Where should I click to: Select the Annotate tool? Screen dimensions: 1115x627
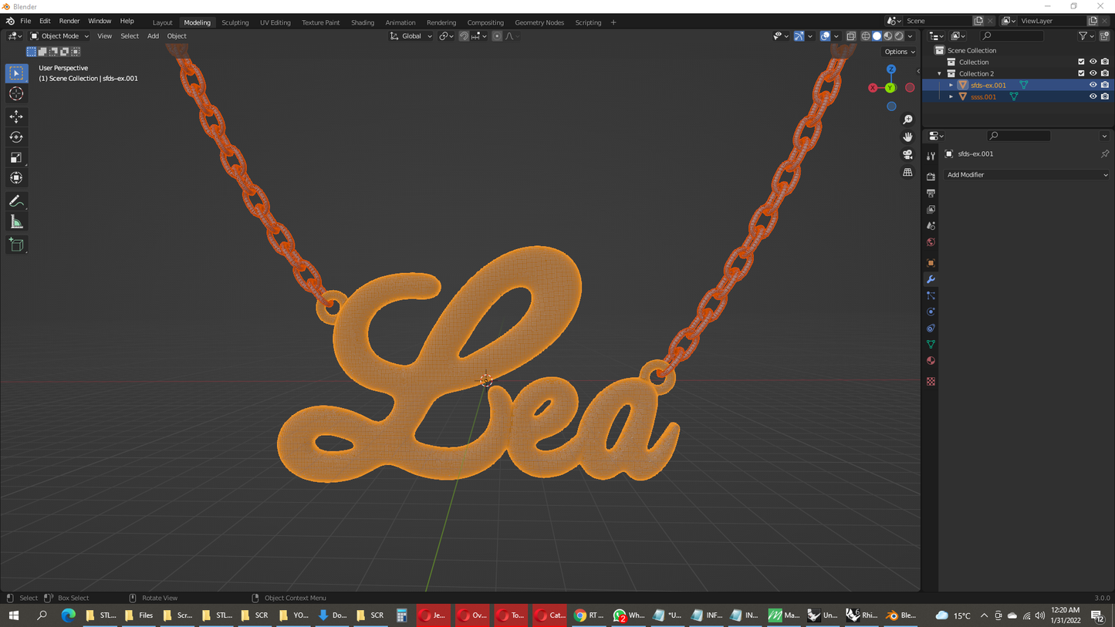pos(16,201)
